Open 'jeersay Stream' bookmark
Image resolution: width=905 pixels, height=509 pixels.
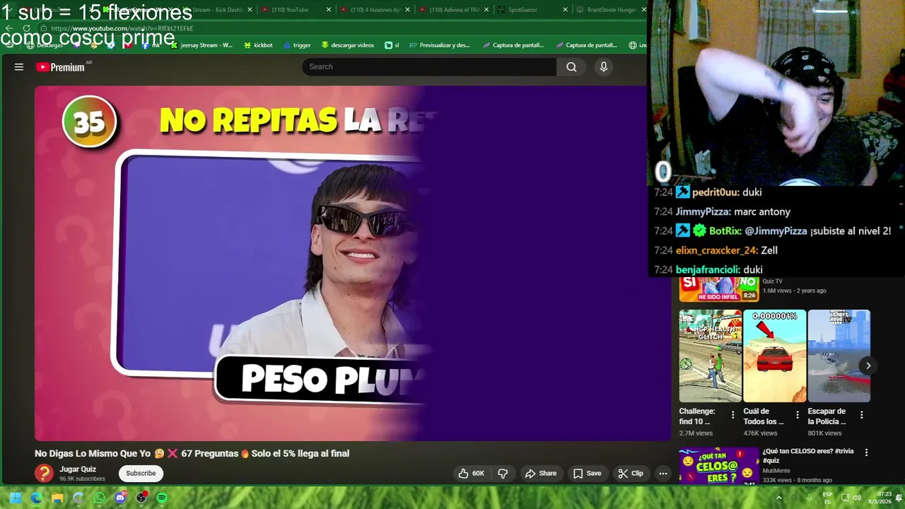pyautogui.click(x=202, y=45)
